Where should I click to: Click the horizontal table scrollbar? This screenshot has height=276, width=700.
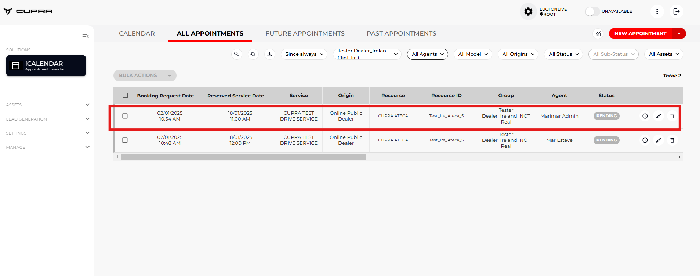tap(243, 157)
